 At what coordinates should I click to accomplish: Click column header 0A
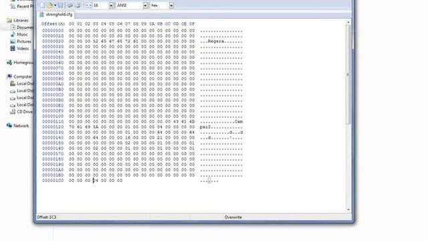152,24
